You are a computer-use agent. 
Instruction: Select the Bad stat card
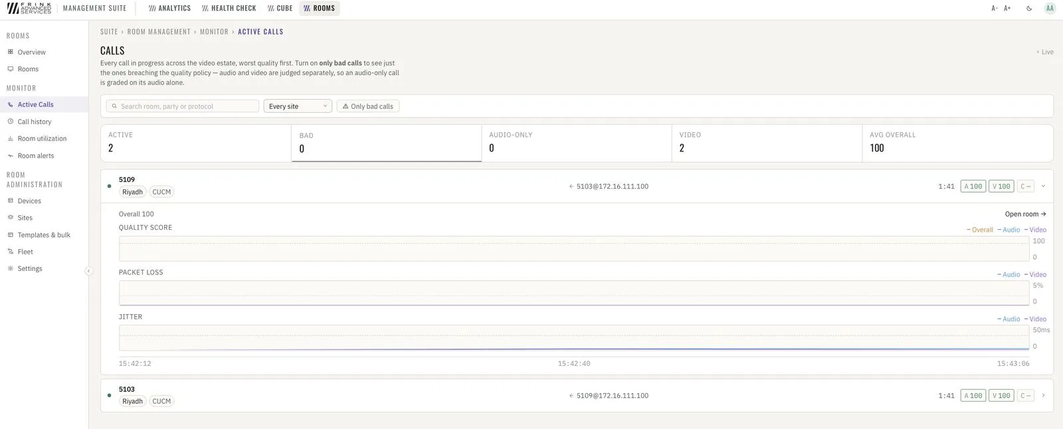click(386, 143)
